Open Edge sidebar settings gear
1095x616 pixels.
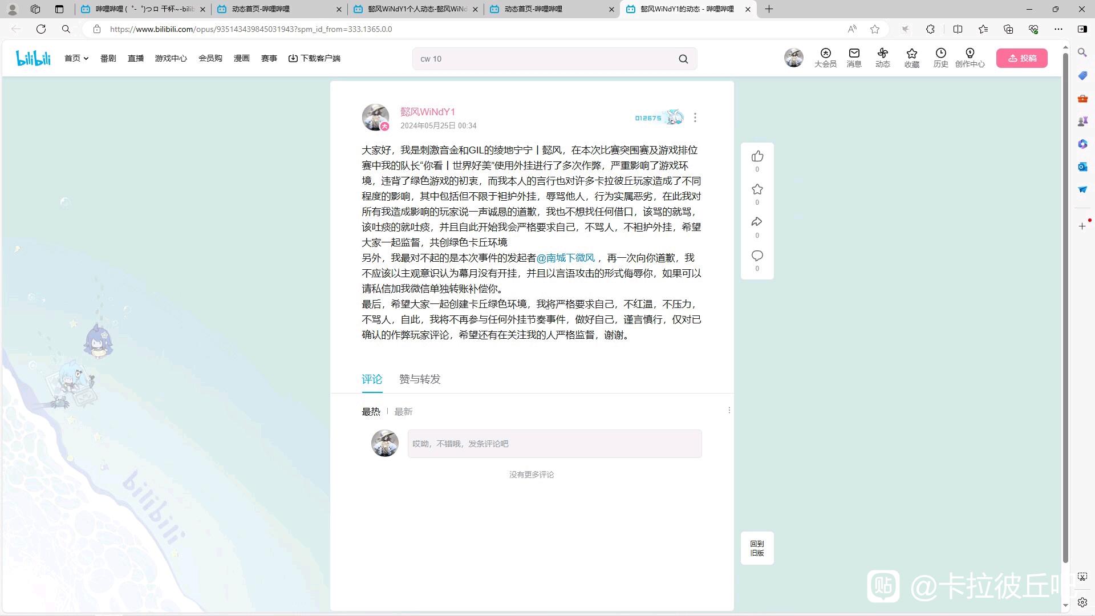coord(1082,602)
